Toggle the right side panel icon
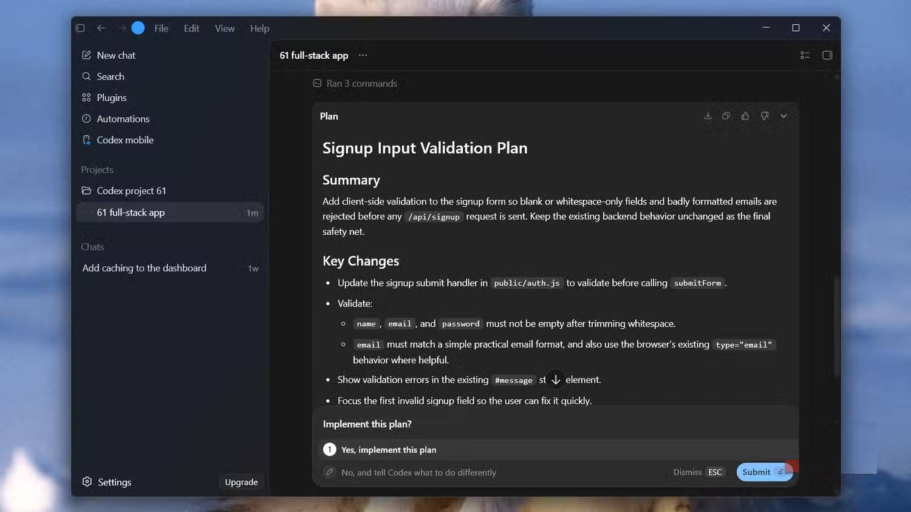This screenshot has height=512, width=911. [x=827, y=55]
